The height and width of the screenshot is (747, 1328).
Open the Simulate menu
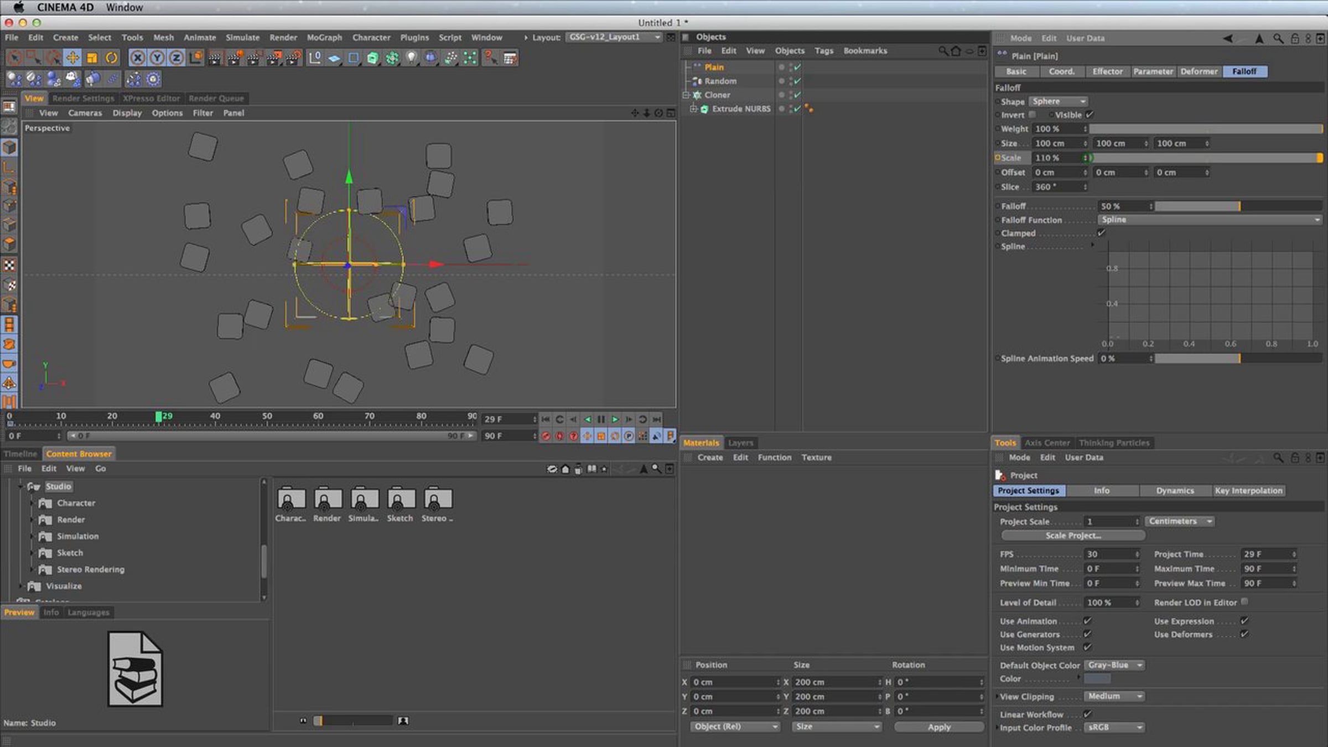(242, 38)
